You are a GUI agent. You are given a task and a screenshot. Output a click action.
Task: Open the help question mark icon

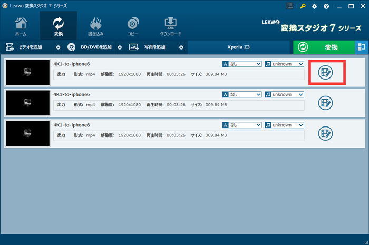[326, 6]
